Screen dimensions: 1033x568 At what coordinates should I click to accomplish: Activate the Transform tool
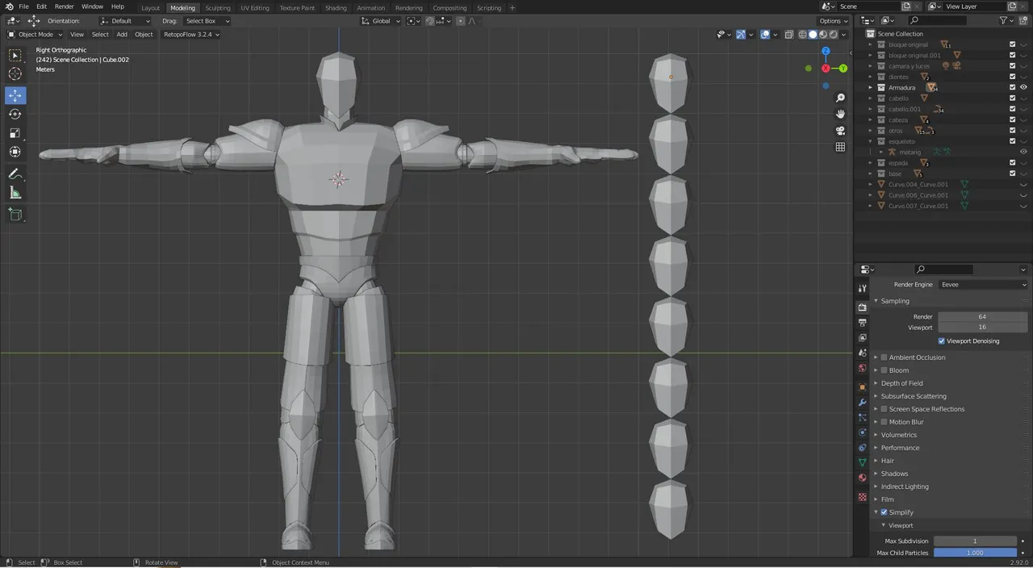point(15,152)
